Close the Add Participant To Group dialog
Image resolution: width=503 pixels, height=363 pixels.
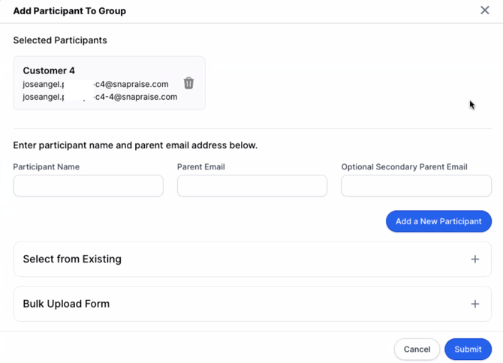[484, 10]
